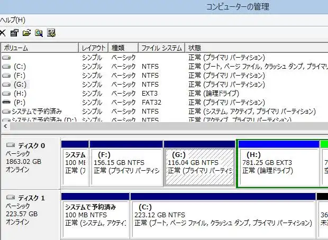This screenshot has width=328, height=240.
Task: Click the horizontal scrollbar track of the volume list
Action: pos(169,126)
